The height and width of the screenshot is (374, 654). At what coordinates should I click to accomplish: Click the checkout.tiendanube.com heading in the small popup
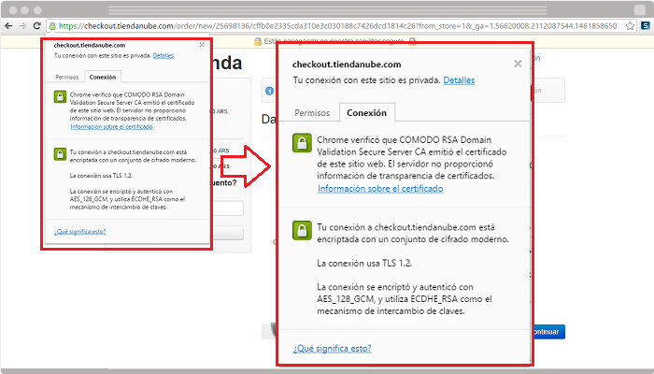(x=90, y=45)
